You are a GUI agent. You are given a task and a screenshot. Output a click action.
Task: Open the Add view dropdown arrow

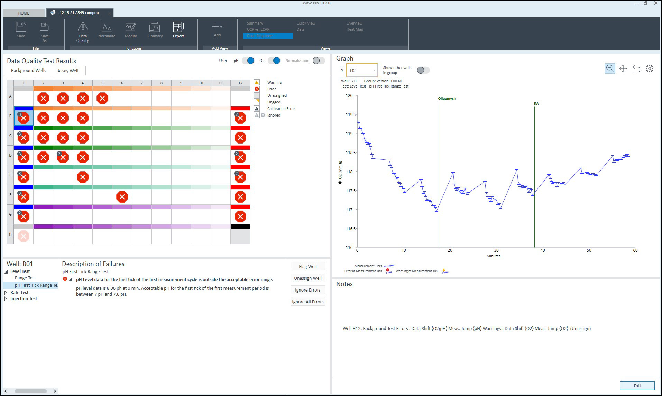click(x=221, y=27)
